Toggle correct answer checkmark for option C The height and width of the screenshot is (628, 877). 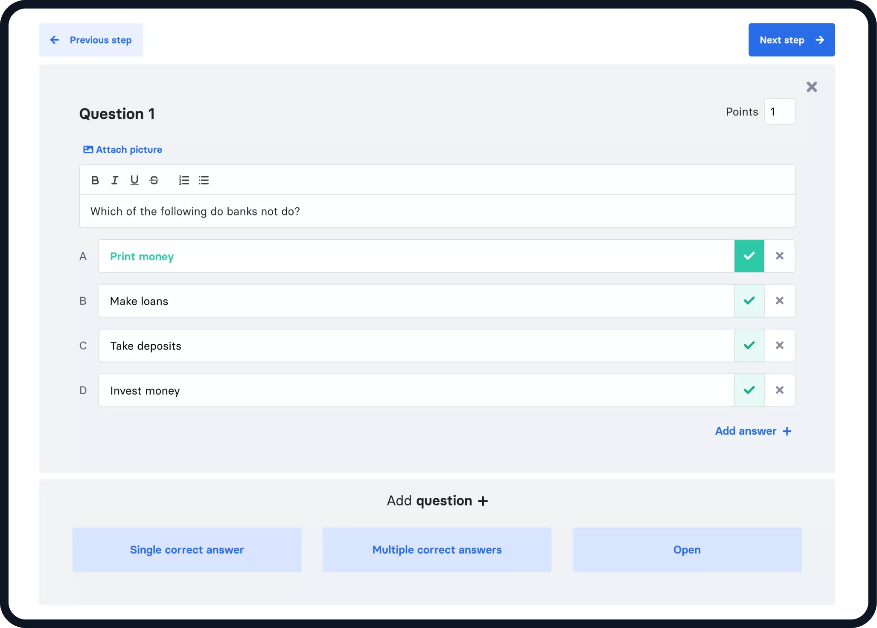point(749,345)
